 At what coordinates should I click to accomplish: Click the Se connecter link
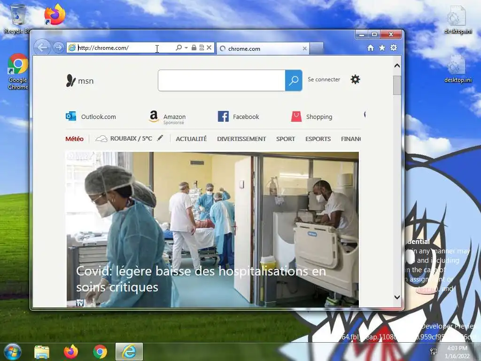[324, 79]
